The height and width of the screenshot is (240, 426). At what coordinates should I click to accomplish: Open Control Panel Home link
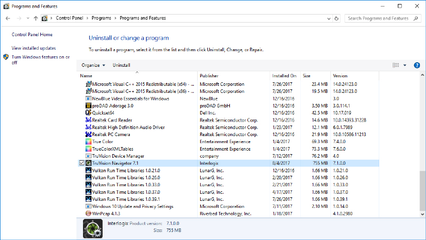tap(32, 35)
